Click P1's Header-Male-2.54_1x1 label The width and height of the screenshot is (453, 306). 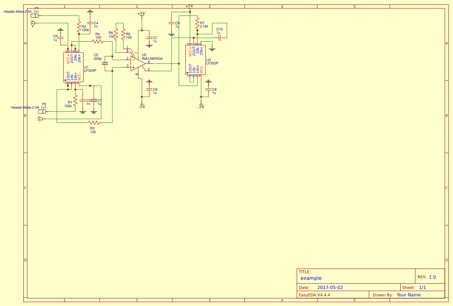pyautogui.click(x=21, y=11)
